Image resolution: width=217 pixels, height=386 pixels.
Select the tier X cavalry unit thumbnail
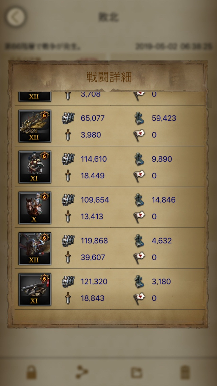pos(35,208)
